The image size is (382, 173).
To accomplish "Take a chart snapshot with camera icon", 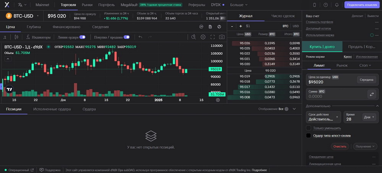I will 222,37.
